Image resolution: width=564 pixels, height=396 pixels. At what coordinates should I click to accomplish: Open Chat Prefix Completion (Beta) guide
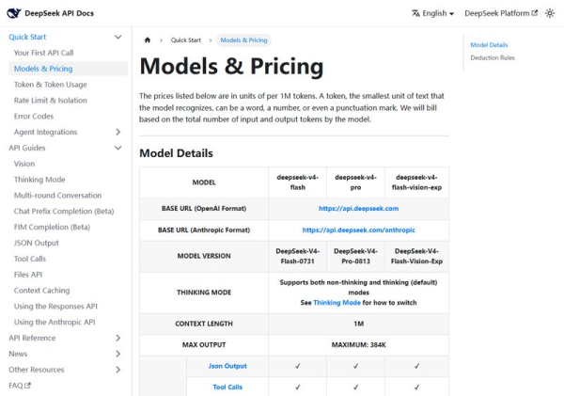[64, 212]
